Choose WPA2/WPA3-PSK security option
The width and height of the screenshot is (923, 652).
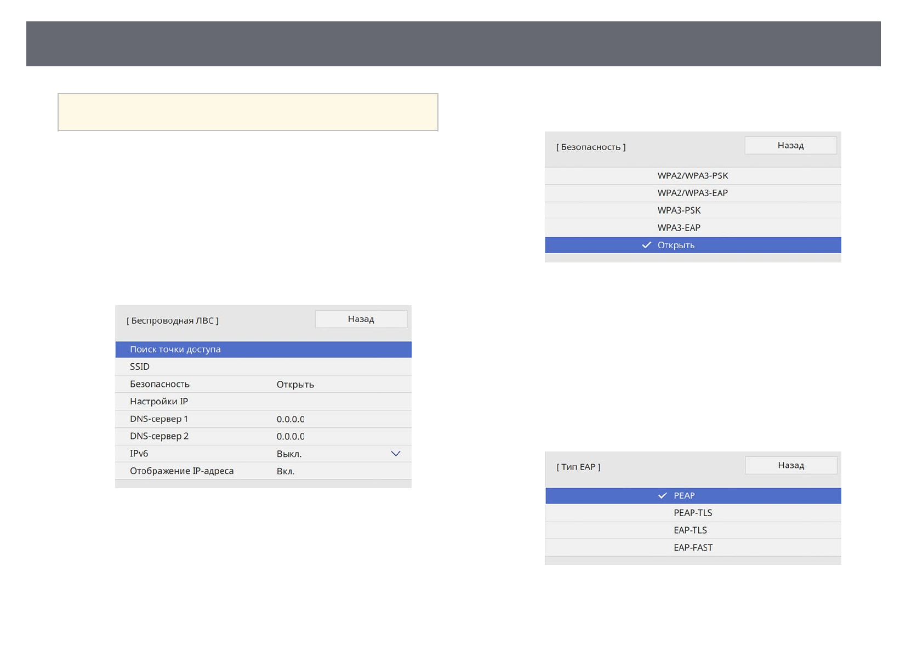pyautogui.click(x=693, y=176)
